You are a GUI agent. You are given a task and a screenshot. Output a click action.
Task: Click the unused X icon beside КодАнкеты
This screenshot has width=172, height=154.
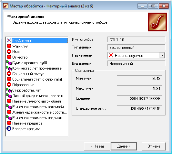pyautogui.click(x=9, y=40)
